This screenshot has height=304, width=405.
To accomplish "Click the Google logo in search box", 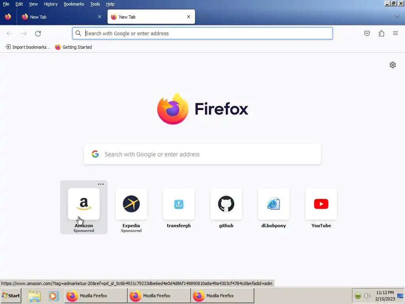I will 95,154.
